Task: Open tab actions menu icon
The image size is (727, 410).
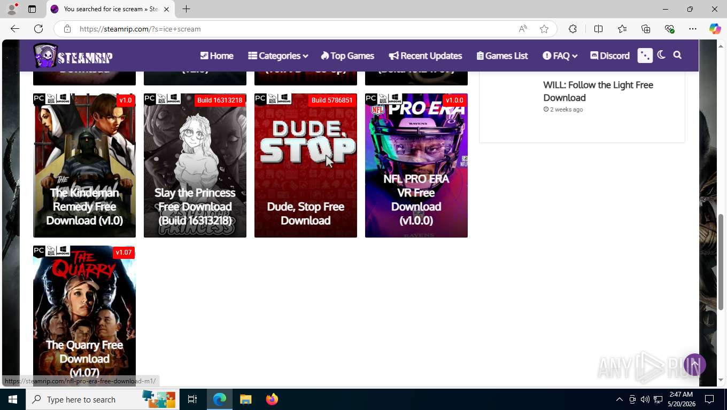Action: (x=32, y=9)
